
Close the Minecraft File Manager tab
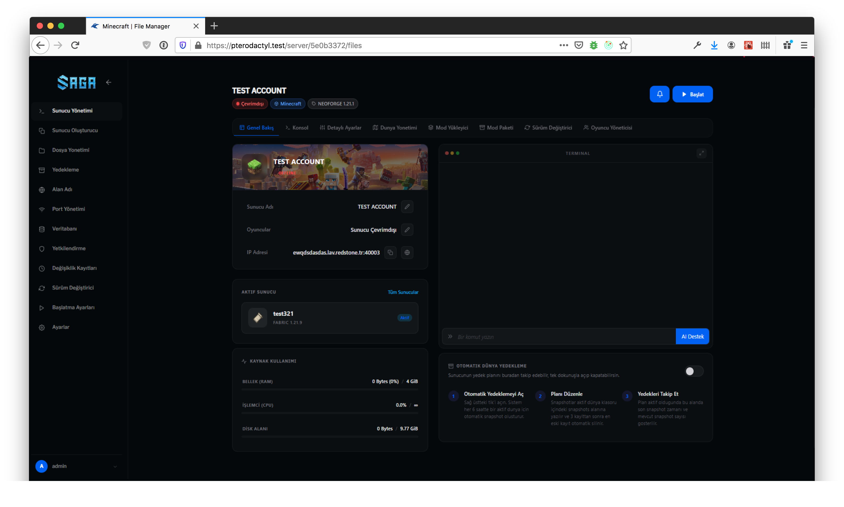(x=196, y=26)
